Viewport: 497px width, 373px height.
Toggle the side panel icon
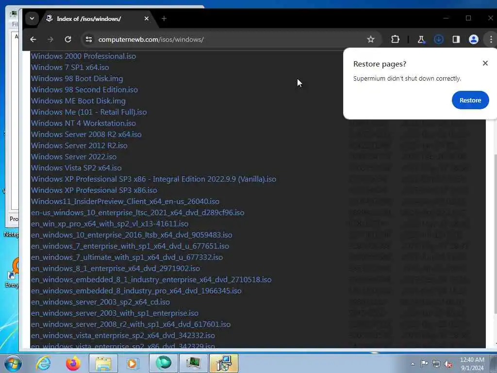click(x=456, y=39)
